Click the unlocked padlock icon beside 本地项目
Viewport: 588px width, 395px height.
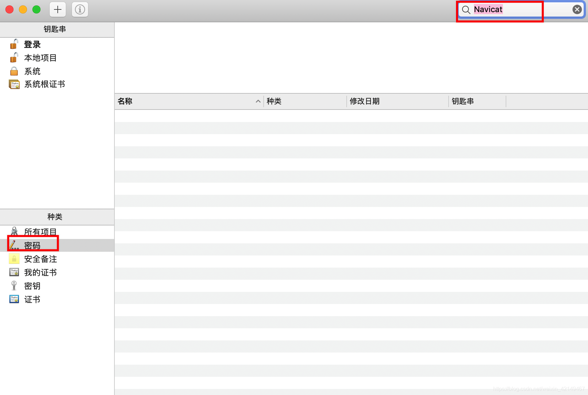tap(14, 57)
